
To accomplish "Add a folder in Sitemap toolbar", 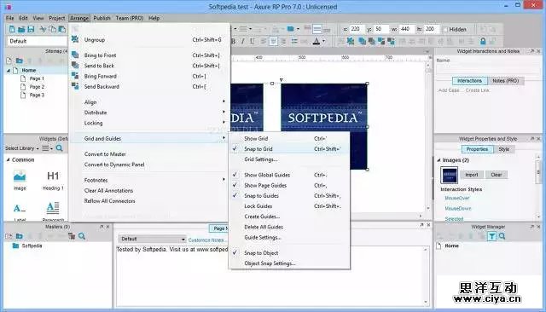I will [20, 61].
